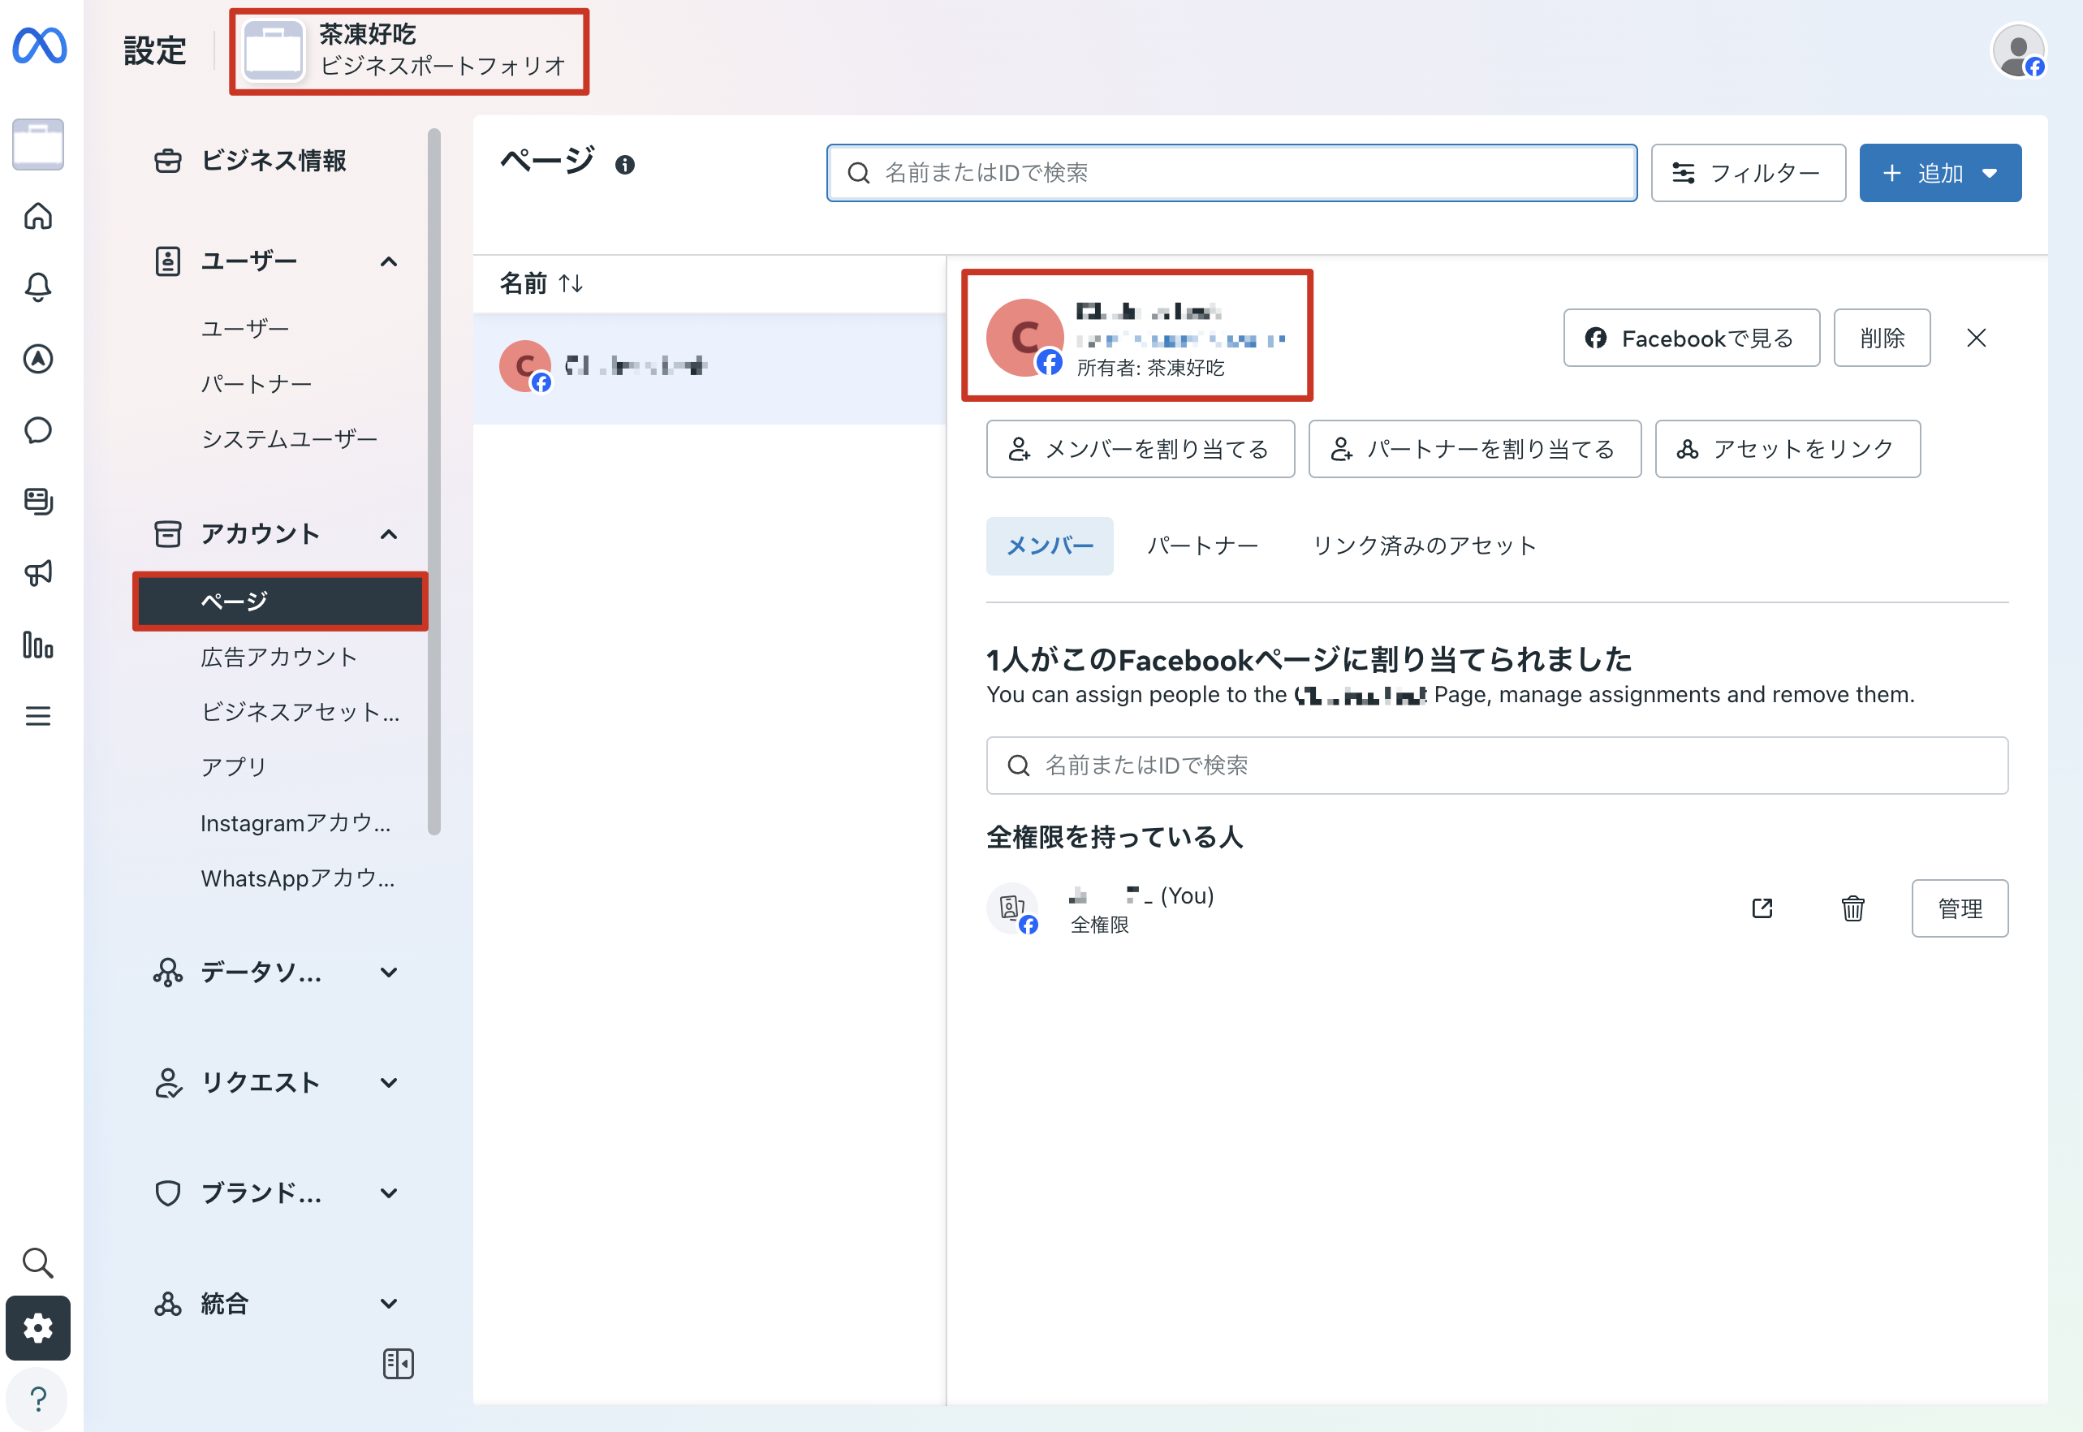Expand the データソース section

coord(389,973)
